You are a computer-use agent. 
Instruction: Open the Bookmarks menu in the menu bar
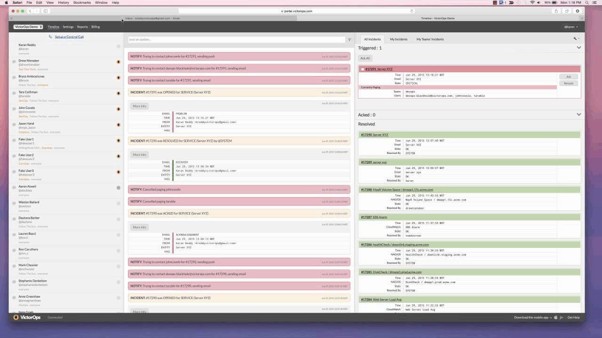[x=82, y=2]
